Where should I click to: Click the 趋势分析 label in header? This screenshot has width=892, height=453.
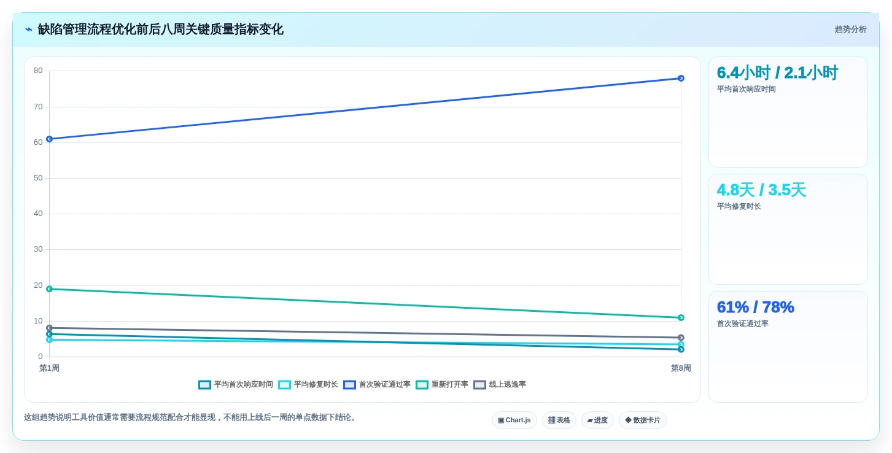tap(850, 29)
